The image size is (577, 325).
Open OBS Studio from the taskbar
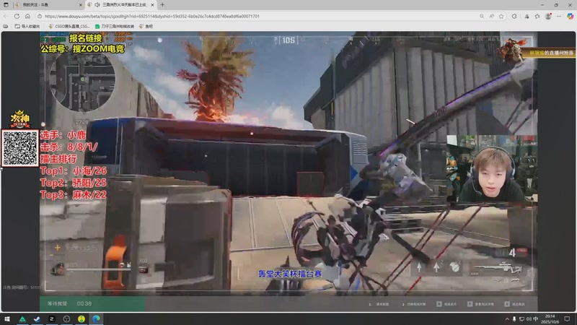66,318
